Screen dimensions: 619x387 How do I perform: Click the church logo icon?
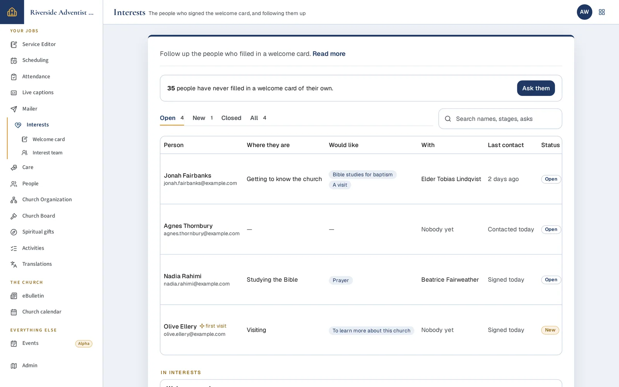click(x=12, y=12)
